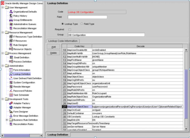Click the Remote Manager icon

pyautogui.click(x=11, y=87)
